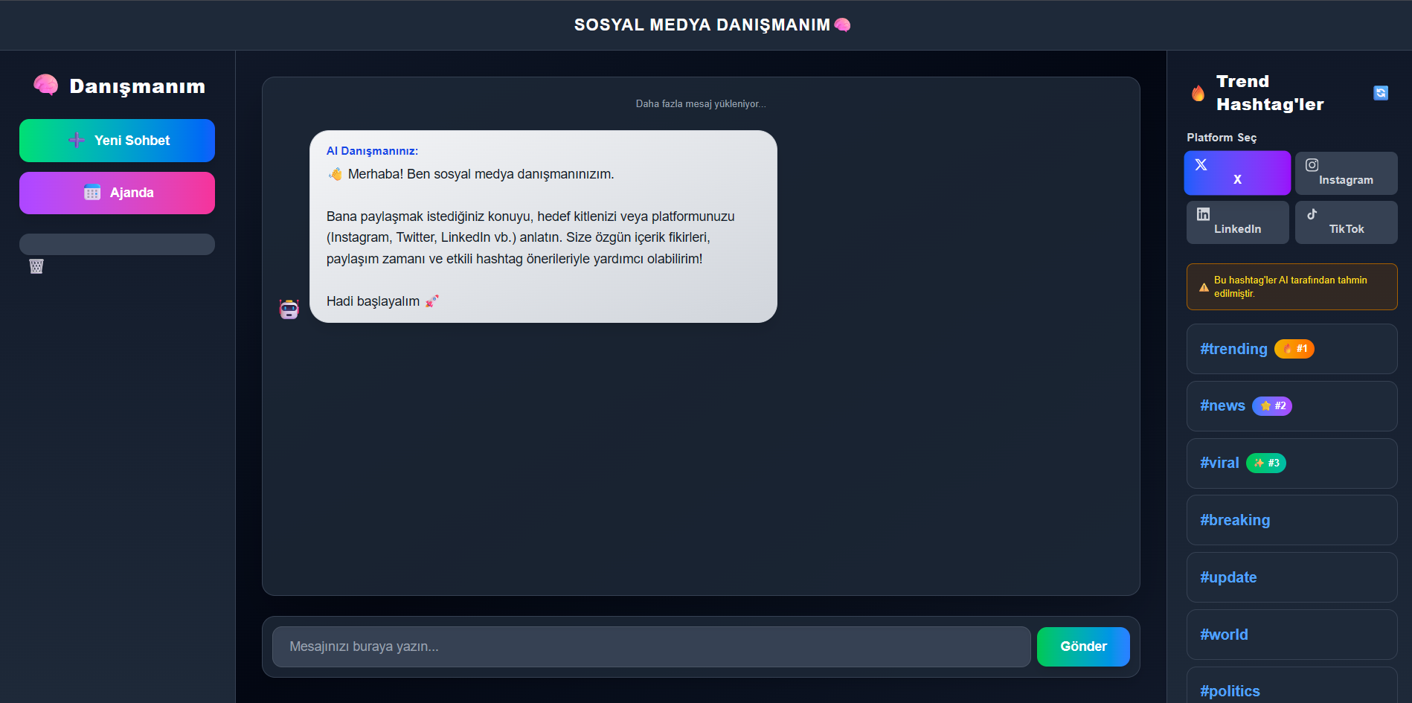
Task: Click the fire icon beside Trend Hashtag'ler
Action: tap(1198, 93)
